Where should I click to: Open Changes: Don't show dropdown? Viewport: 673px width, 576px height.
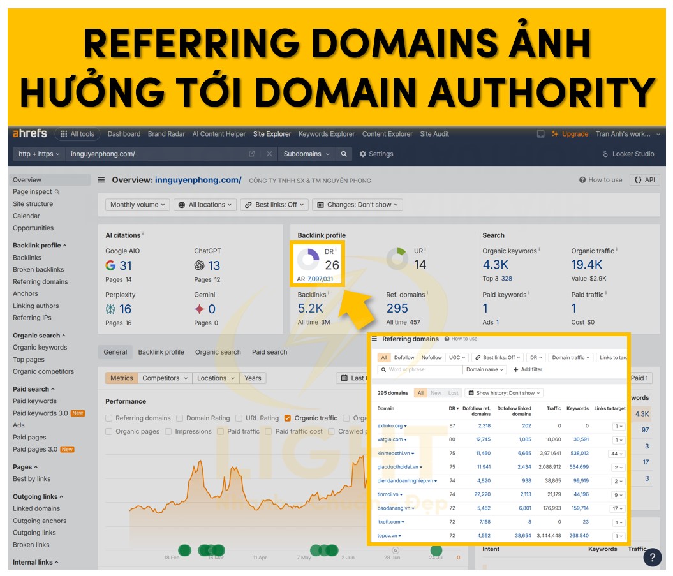pos(357,205)
